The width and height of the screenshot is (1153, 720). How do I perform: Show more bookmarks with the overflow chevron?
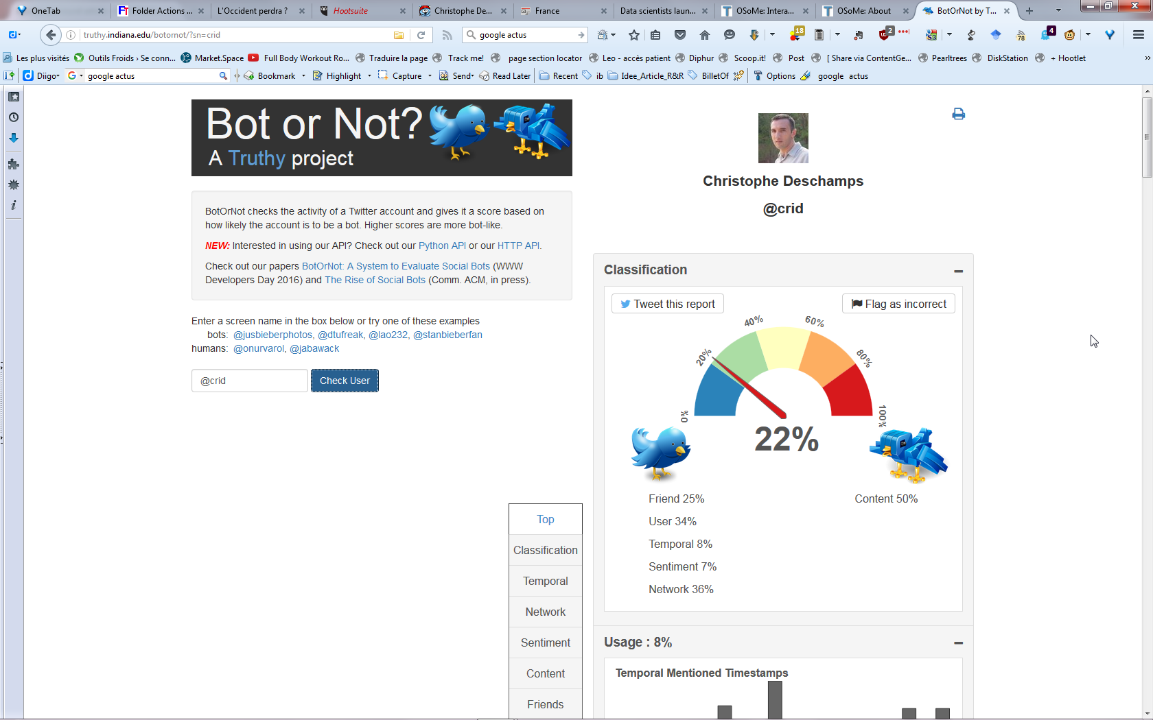(x=1147, y=58)
